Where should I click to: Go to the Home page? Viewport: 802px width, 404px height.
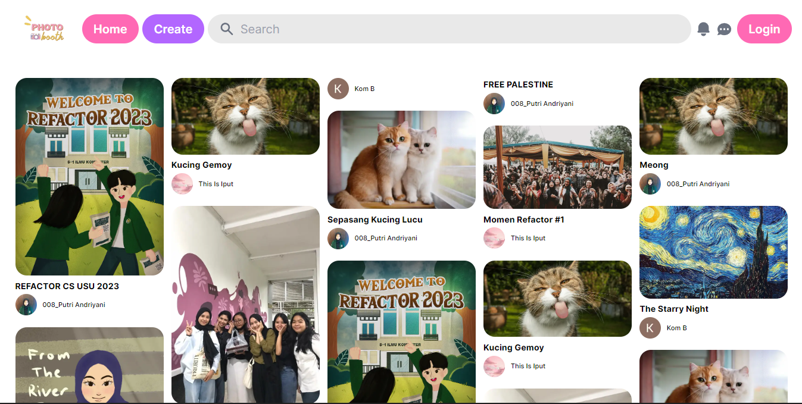coord(110,29)
